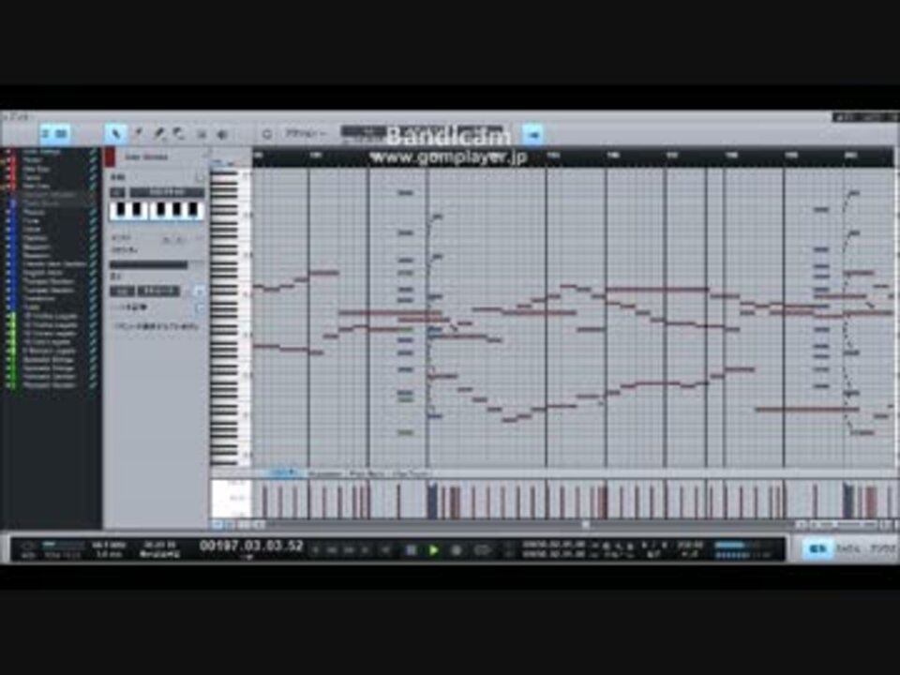Select the highlighted Velocity lane tab
This screenshot has width=900, height=675.
tap(285, 472)
